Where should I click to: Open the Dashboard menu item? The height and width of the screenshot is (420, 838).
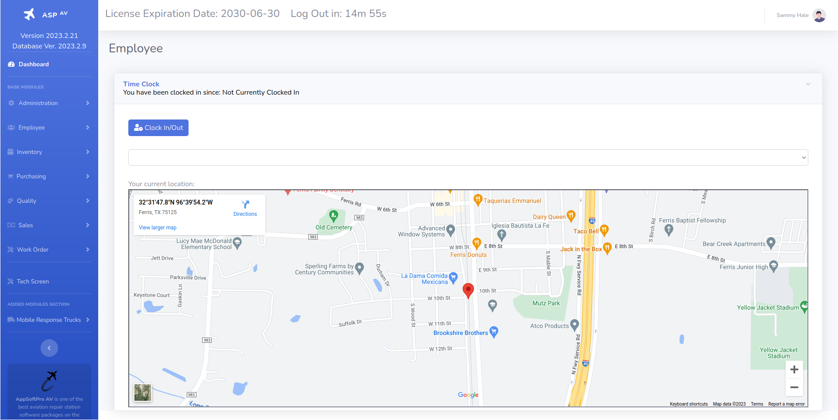[34, 64]
